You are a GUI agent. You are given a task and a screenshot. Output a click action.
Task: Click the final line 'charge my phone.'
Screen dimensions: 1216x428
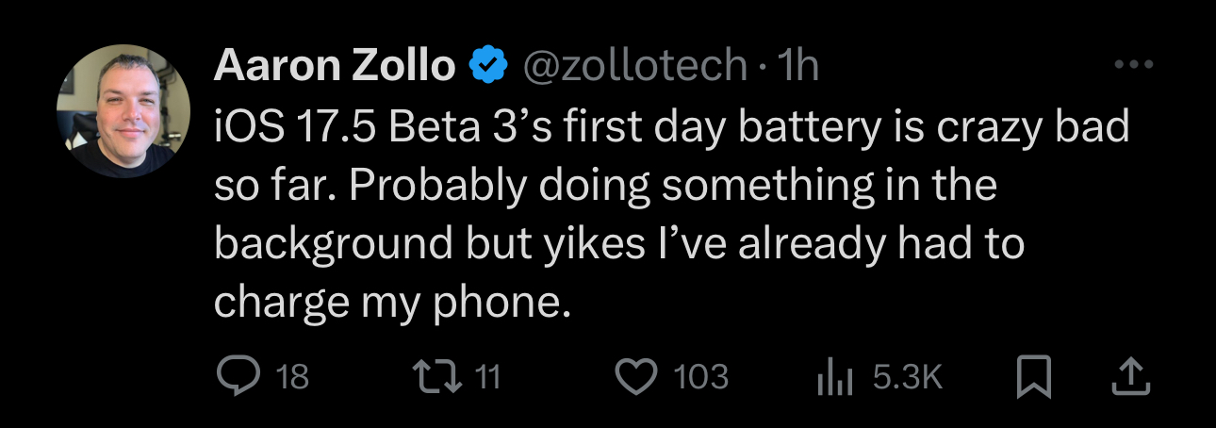pos(393,303)
